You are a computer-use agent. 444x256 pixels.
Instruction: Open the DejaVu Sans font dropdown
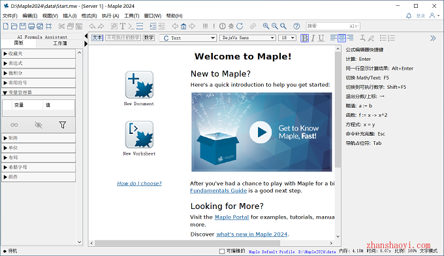[247, 38]
